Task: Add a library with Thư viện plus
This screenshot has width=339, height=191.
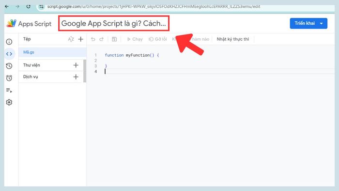Action: pyautogui.click(x=76, y=65)
